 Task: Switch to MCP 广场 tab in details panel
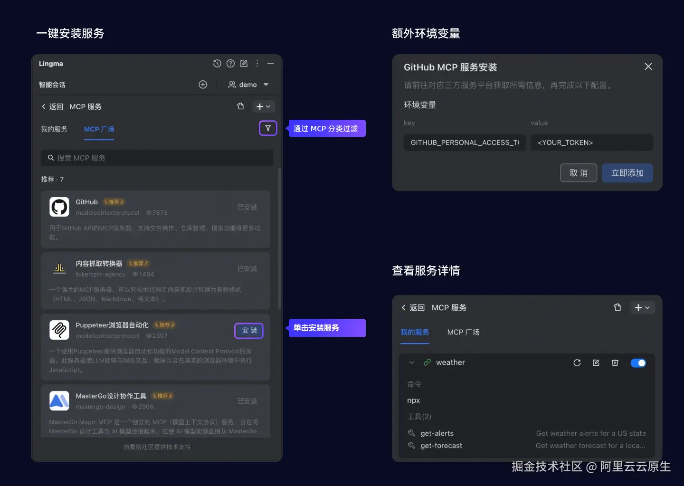(464, 332)
